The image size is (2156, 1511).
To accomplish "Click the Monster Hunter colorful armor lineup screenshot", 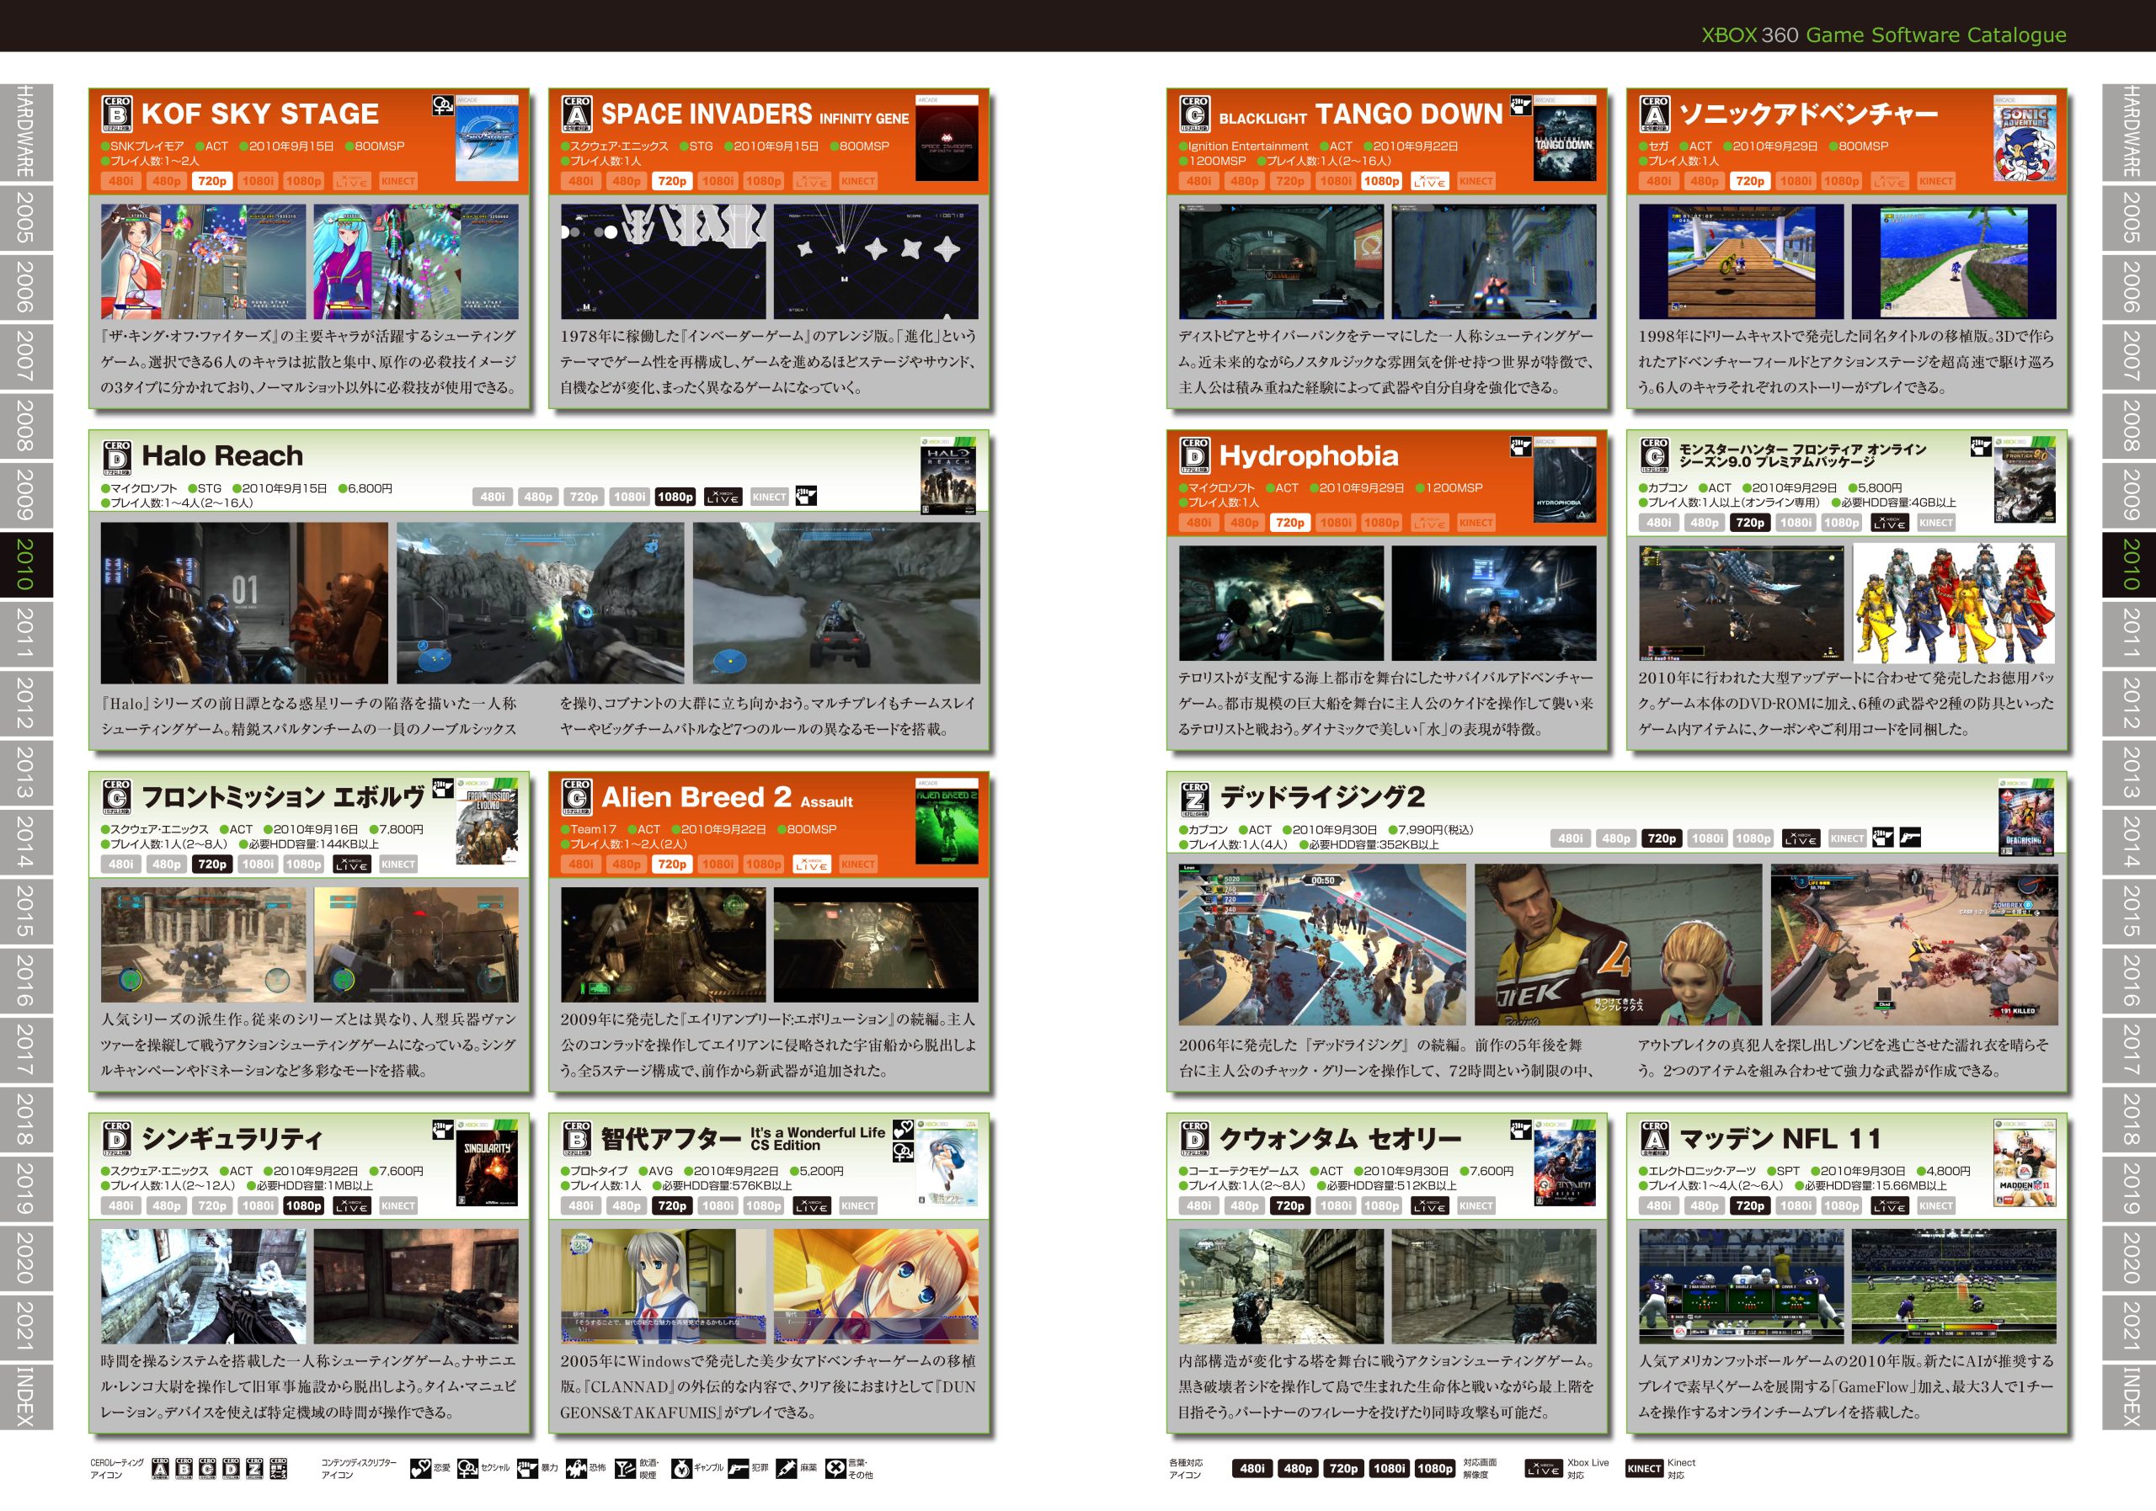I will [1953, 604].
